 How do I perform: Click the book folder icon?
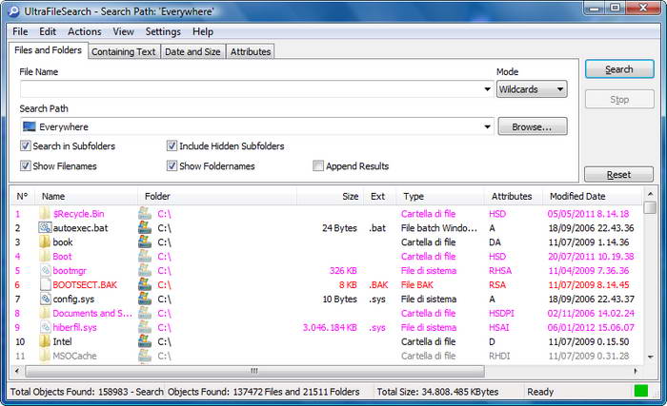pos(45,242)
